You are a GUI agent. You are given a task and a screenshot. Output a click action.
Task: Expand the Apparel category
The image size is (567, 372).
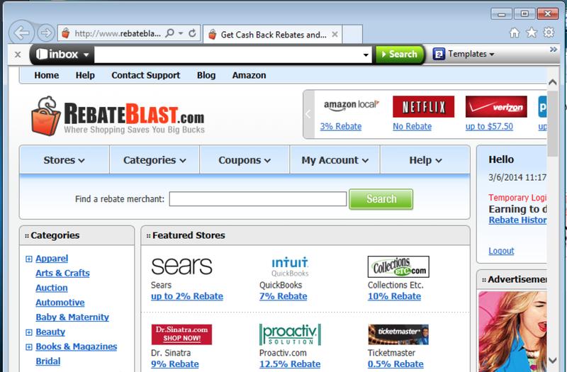(x=29, y=259)
